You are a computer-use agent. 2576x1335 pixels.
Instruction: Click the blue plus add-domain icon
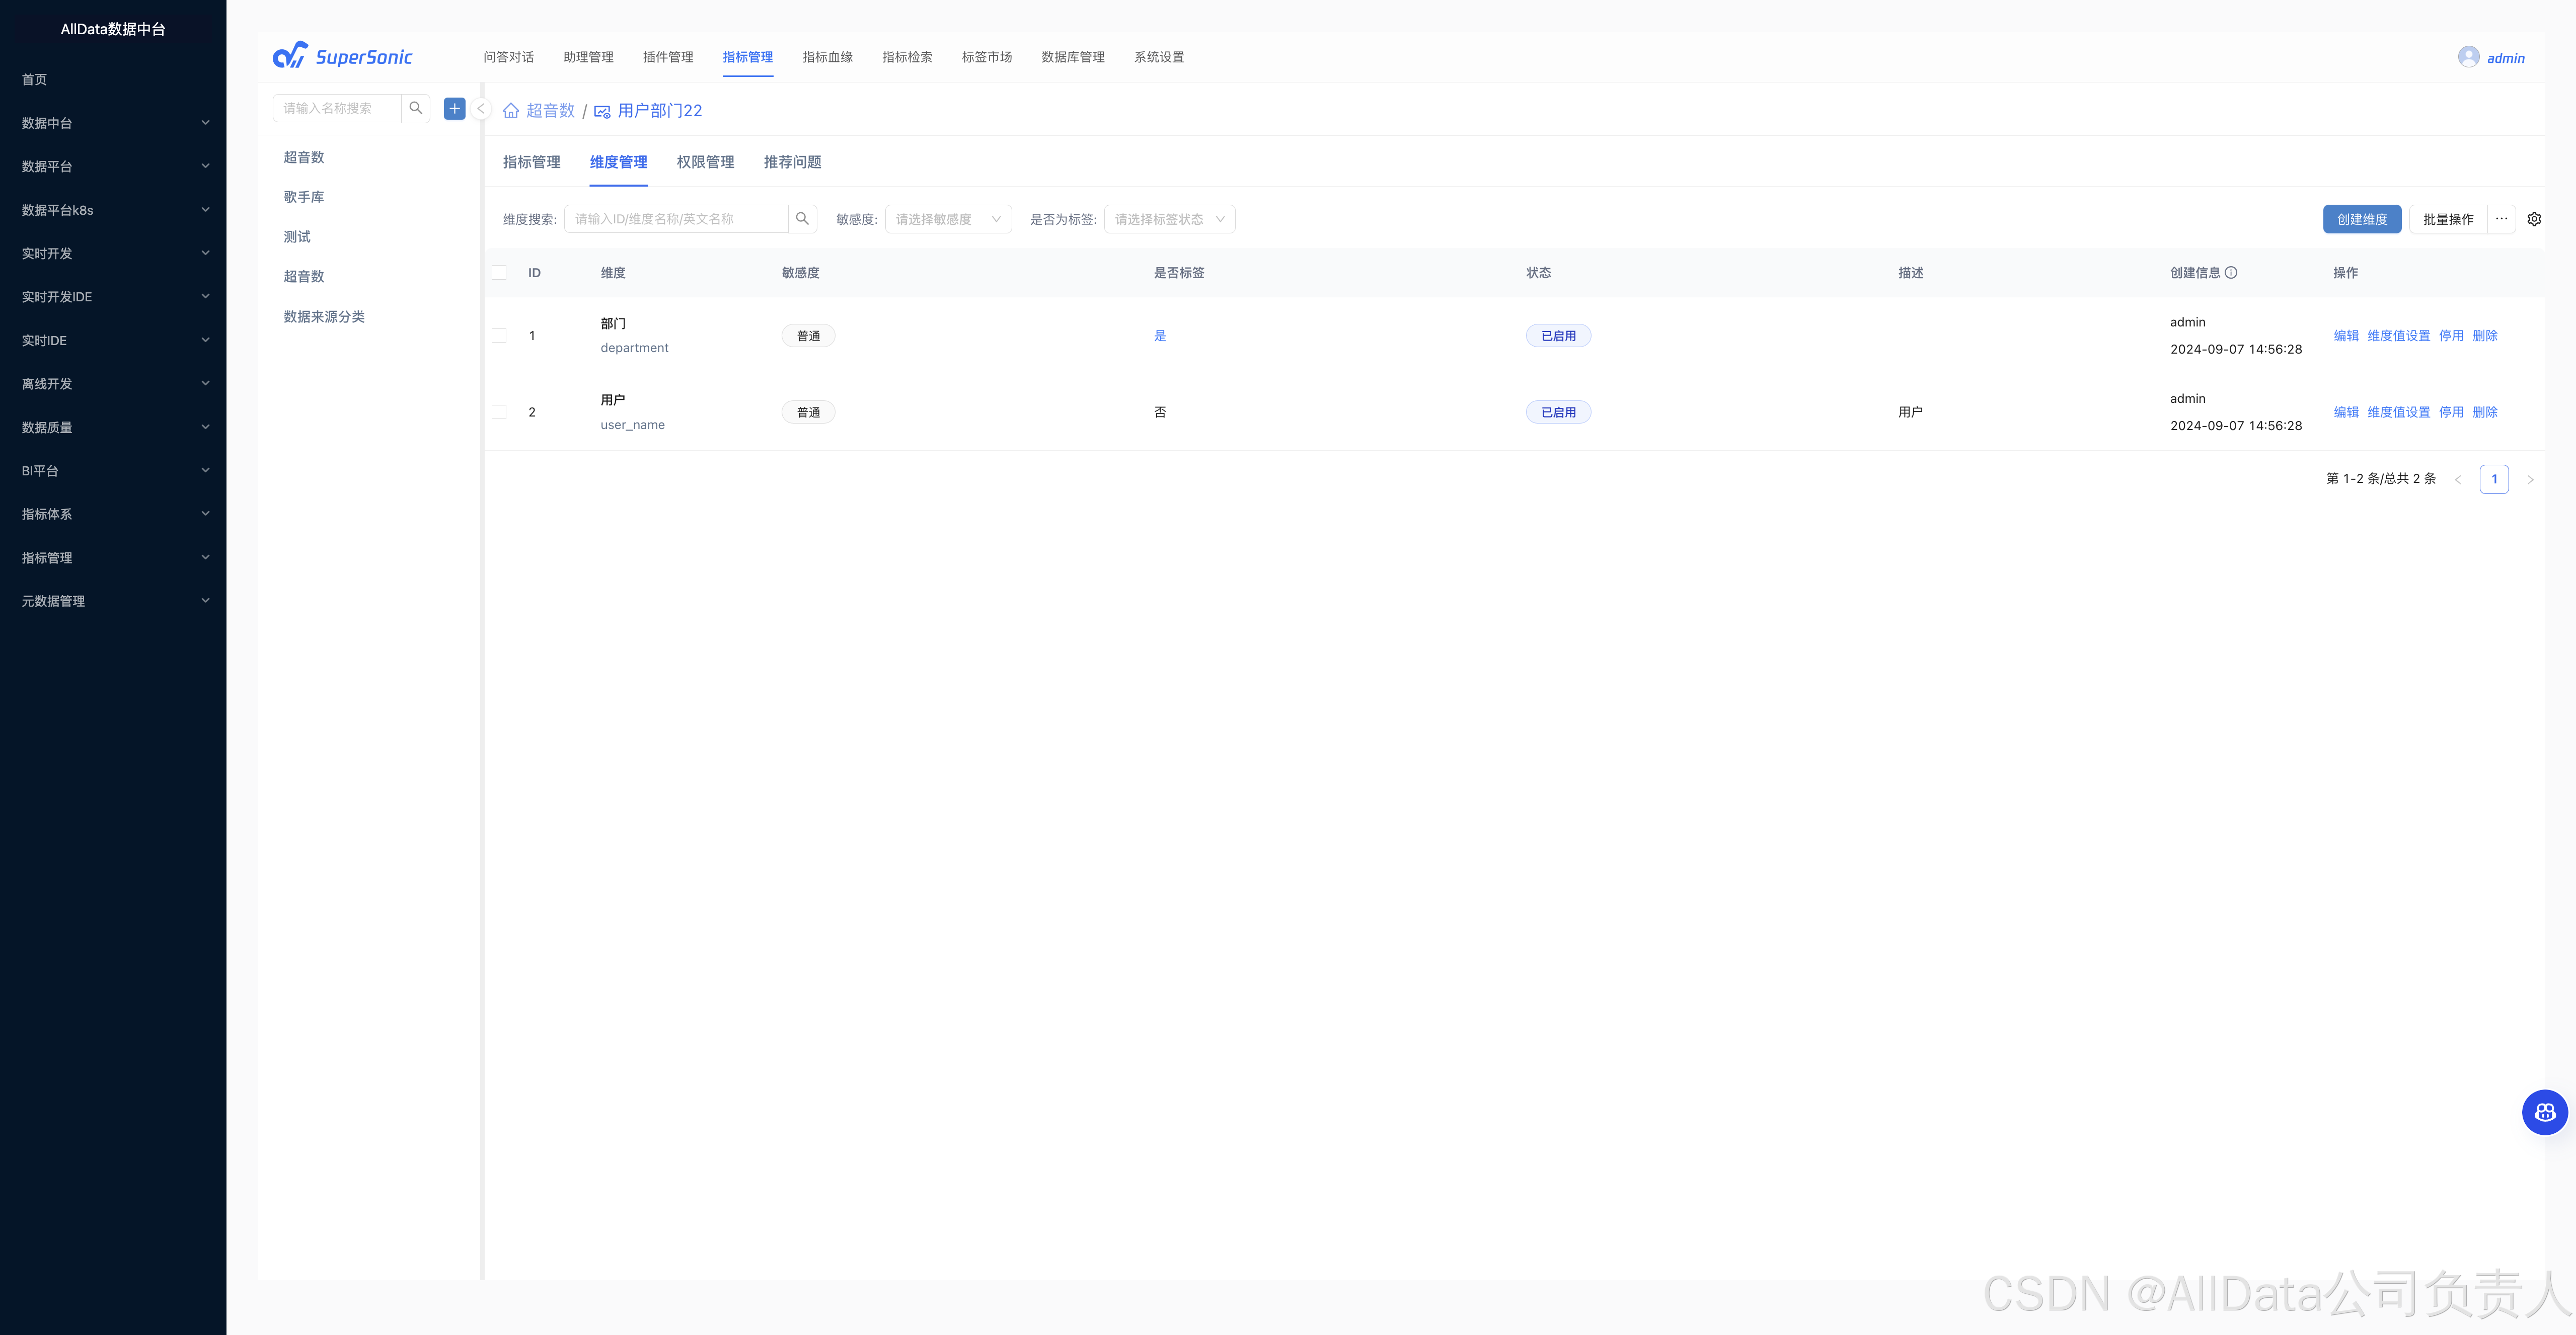pos(455,108)
